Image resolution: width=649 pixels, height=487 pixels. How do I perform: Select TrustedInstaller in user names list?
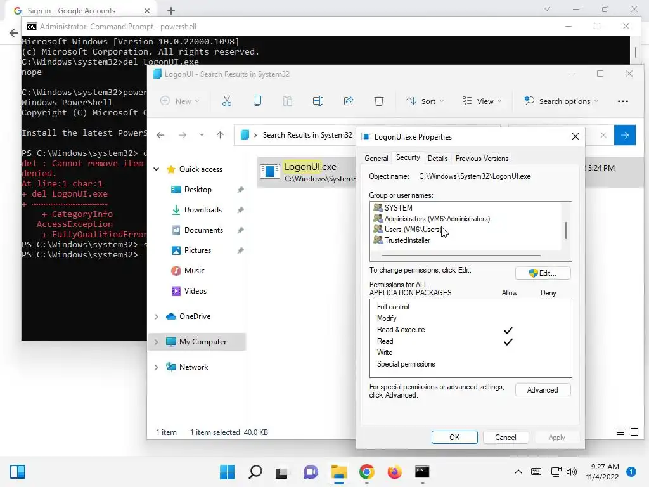[408, 240]
